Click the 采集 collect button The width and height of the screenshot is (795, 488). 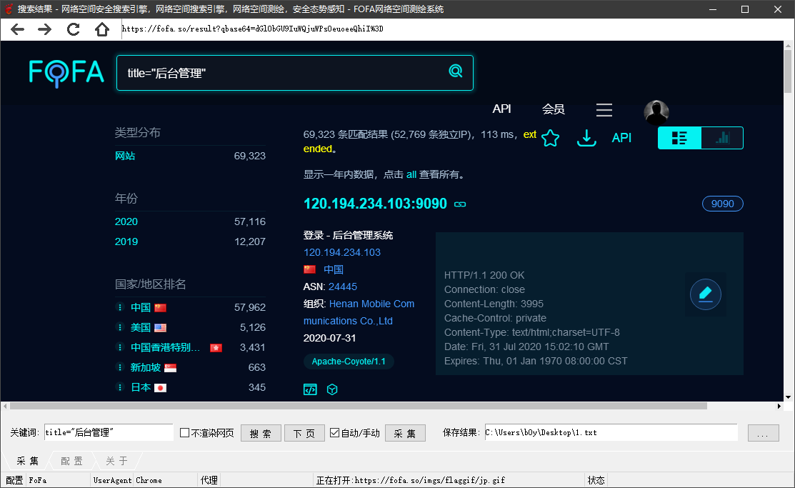(x=404, y=433)
